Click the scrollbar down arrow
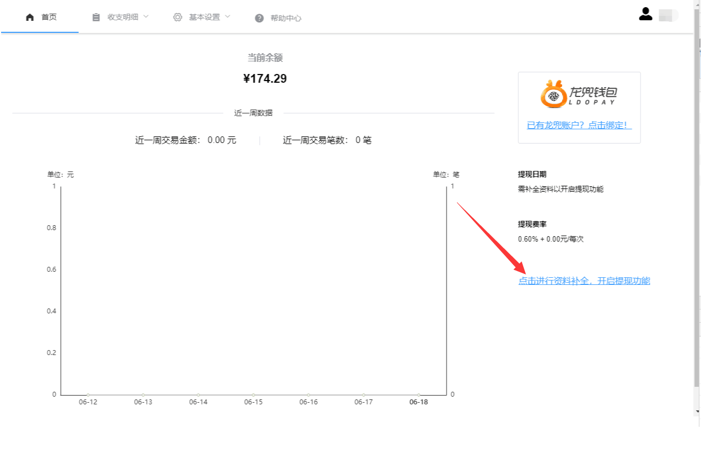 pos(698,411)
